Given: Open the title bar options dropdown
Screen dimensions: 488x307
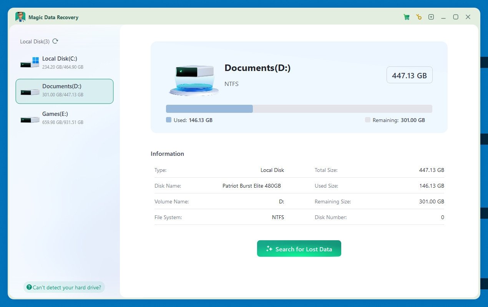Looking at the screenshot, I should pyautogui.click(x=431, y=17).
